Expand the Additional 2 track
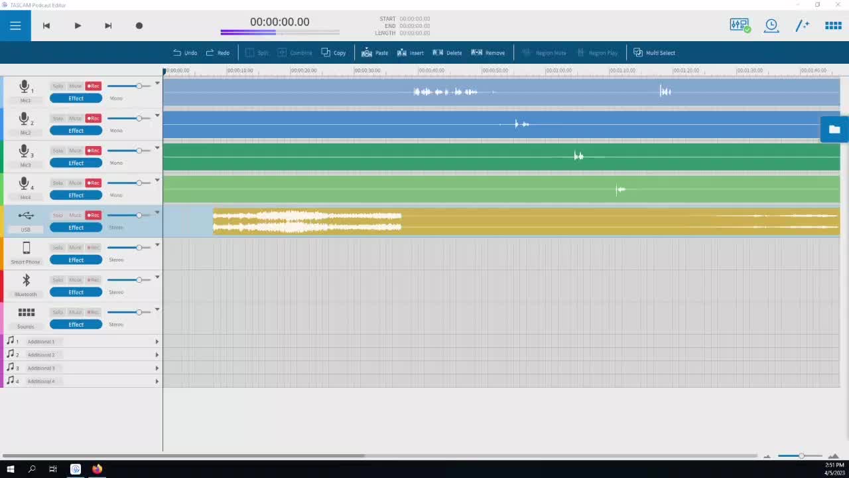849x478 pixels. pyautogui.click(x=157, y=355)
